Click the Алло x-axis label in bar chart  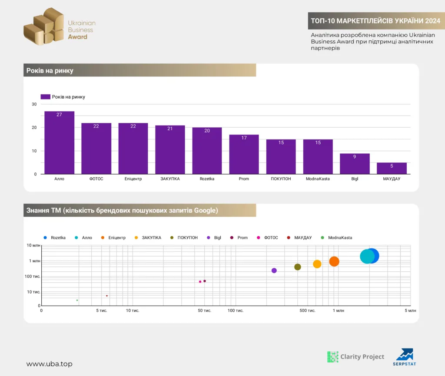(x=59, y=178)
